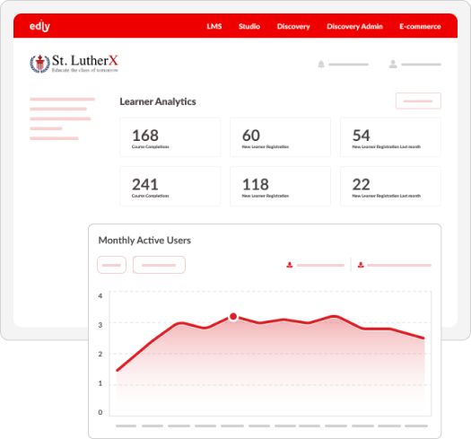Viewport: 471px width, 439px height.
Task: Click the edly logo in the header
Action: [x=39, y=26]
